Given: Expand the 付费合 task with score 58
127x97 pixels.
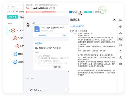Looking at the screenshot, I should (x=11, y=54).
